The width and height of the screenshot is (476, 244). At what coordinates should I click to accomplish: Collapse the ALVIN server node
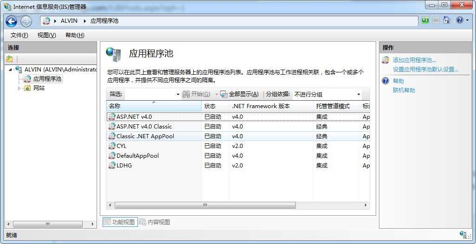point(10,70)
